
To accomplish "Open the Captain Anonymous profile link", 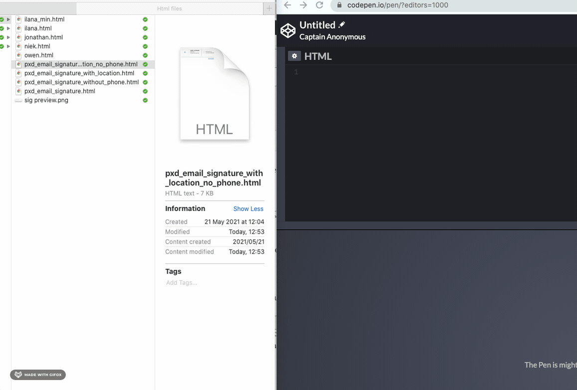I will pos(332,37).
